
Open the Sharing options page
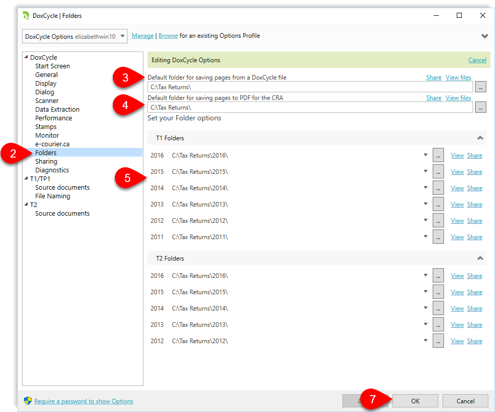click(x=46, y=162)
